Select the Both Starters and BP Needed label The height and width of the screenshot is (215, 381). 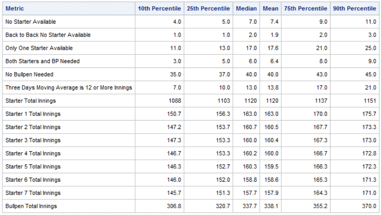(x=43, y=61)
